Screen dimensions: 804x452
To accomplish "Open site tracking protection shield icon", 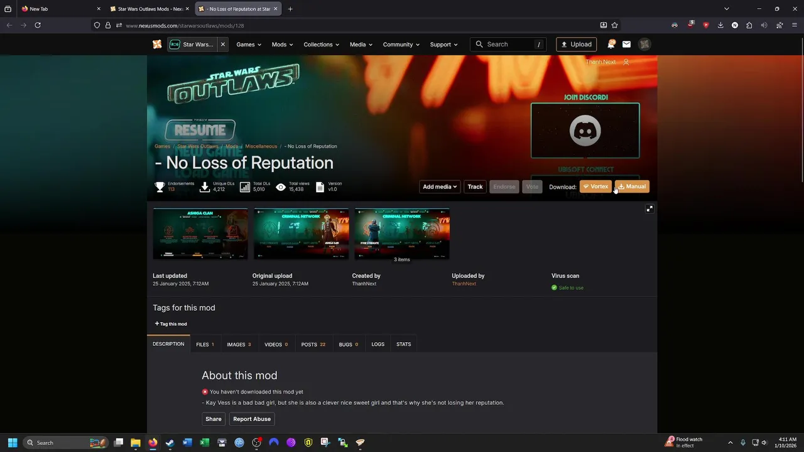I will (97, 25).
